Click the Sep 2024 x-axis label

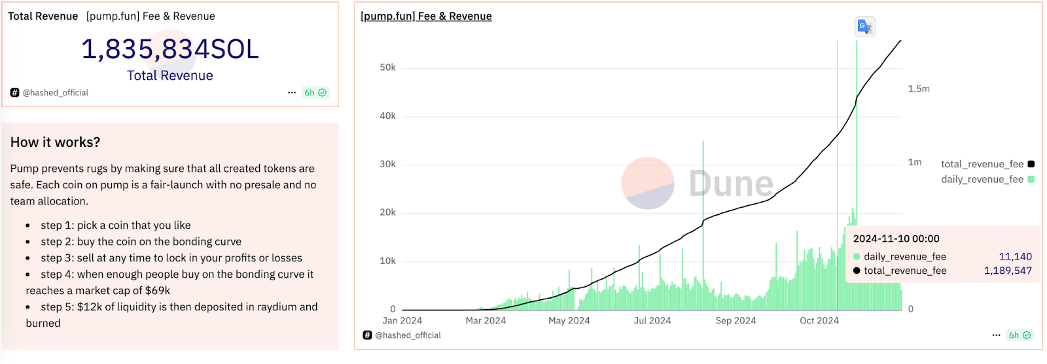pos(736,321)
